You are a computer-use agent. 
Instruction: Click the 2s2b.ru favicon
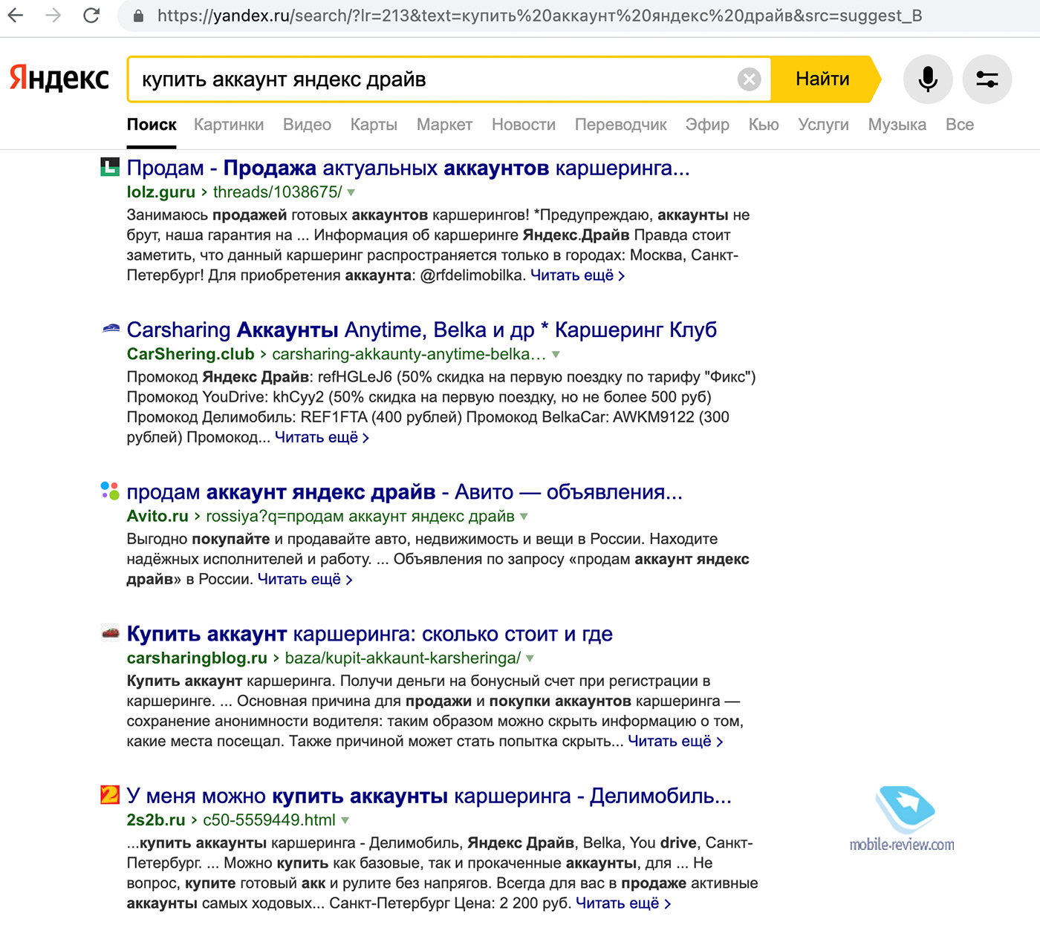tap(110, 794)
